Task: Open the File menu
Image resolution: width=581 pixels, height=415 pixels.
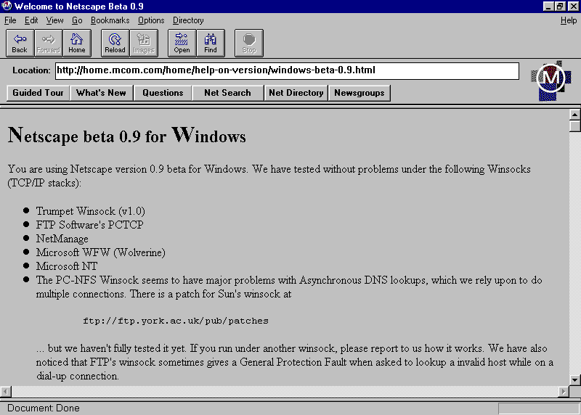Action: click(10, 20)
